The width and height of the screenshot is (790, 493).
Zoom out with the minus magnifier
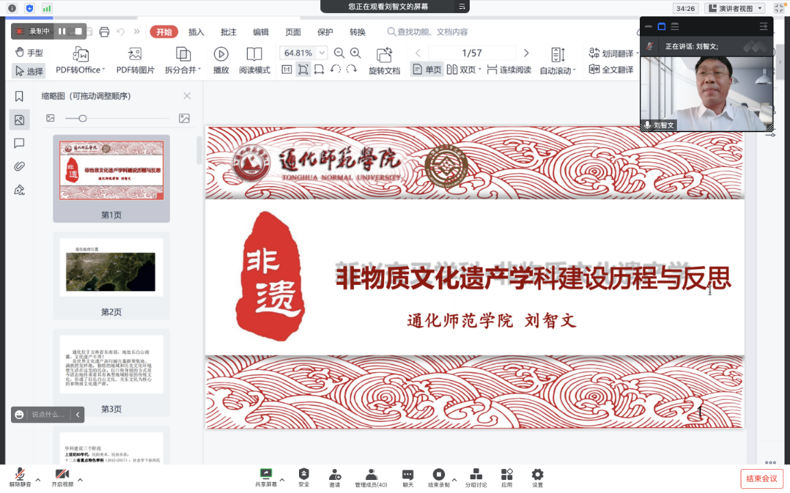click(339, 53)
